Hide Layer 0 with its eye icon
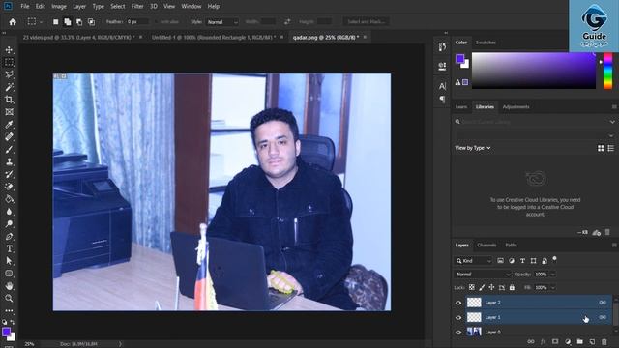The height and width of the screenshot is (348, 619). (458, 333)
